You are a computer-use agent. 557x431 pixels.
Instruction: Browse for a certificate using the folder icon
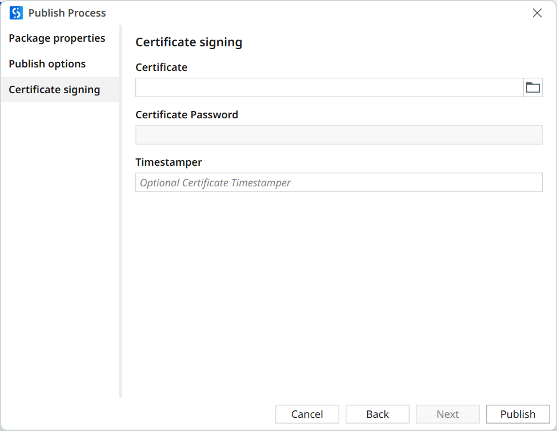coord(532,87)
